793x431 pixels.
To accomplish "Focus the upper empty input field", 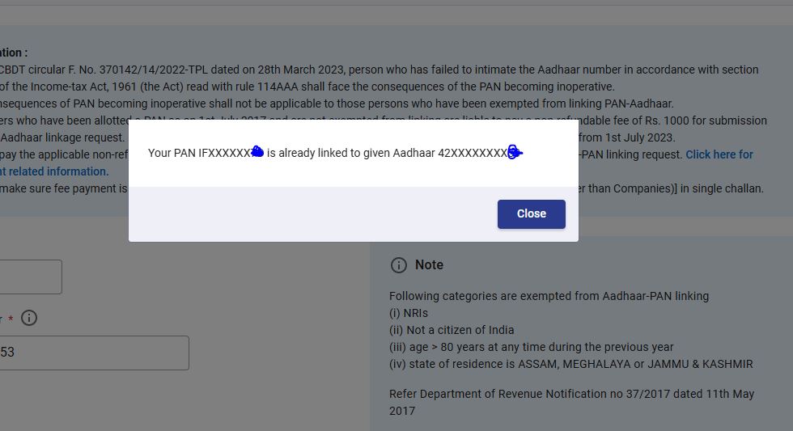I will [29, 277].
